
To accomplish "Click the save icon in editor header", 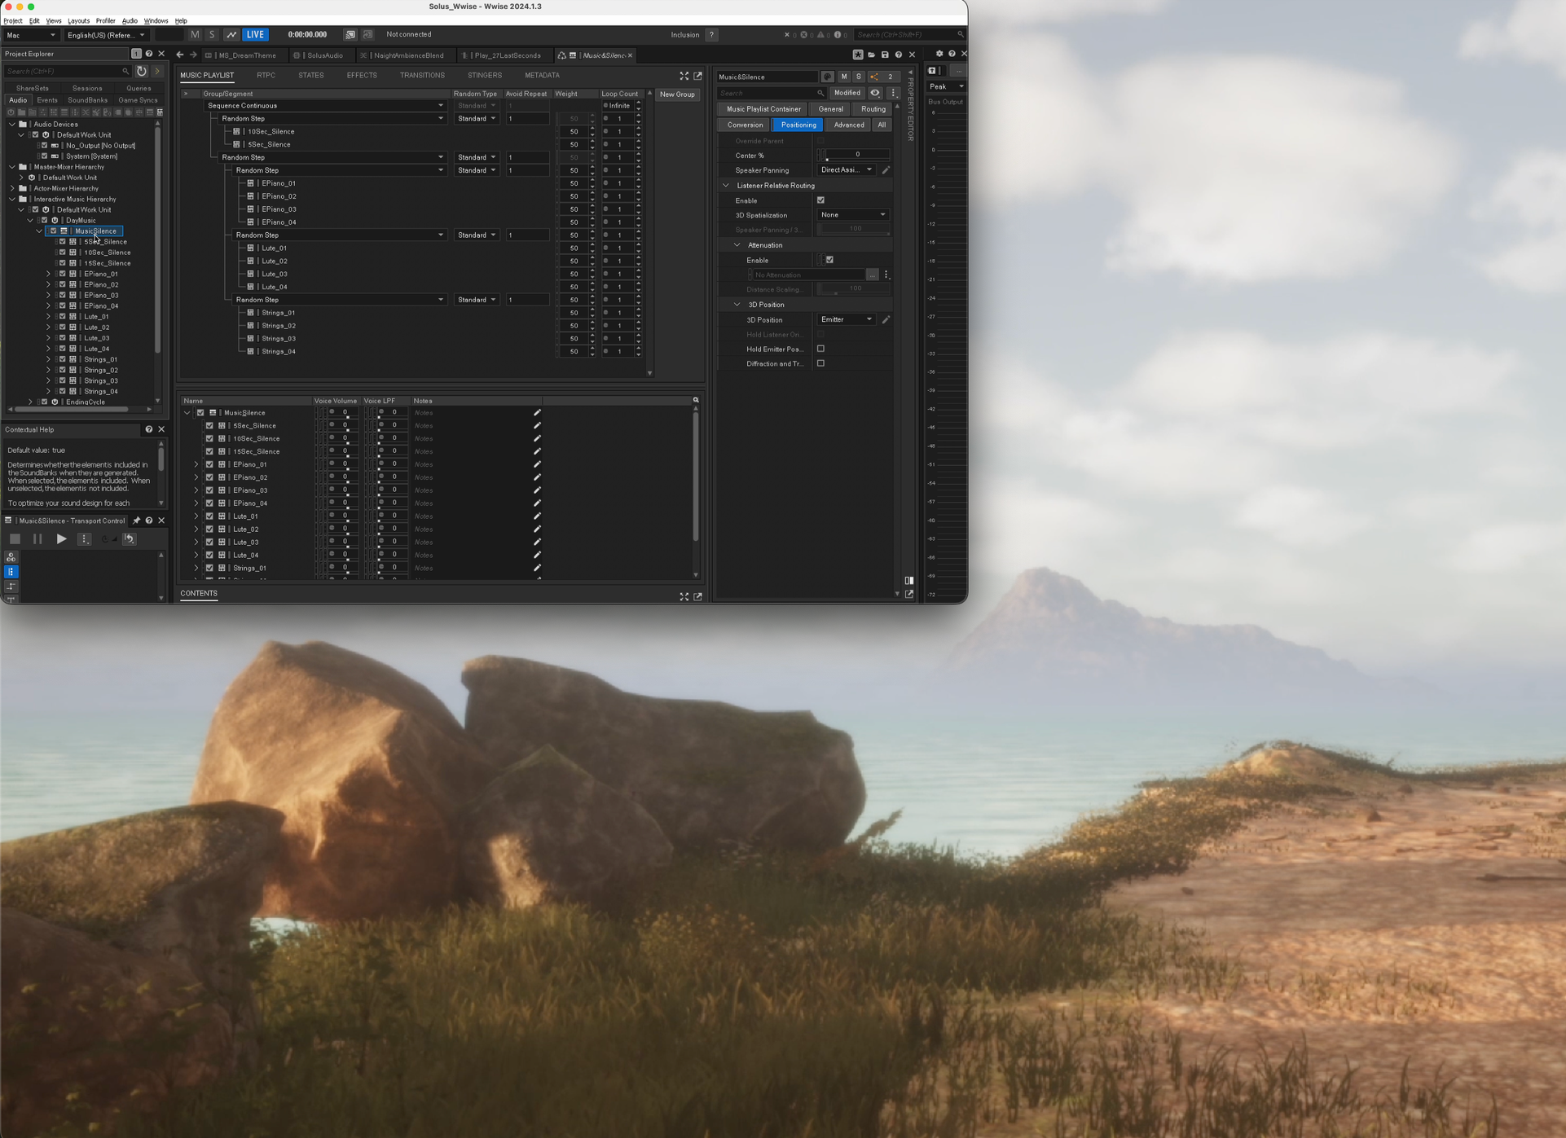I will click(885, 55).
